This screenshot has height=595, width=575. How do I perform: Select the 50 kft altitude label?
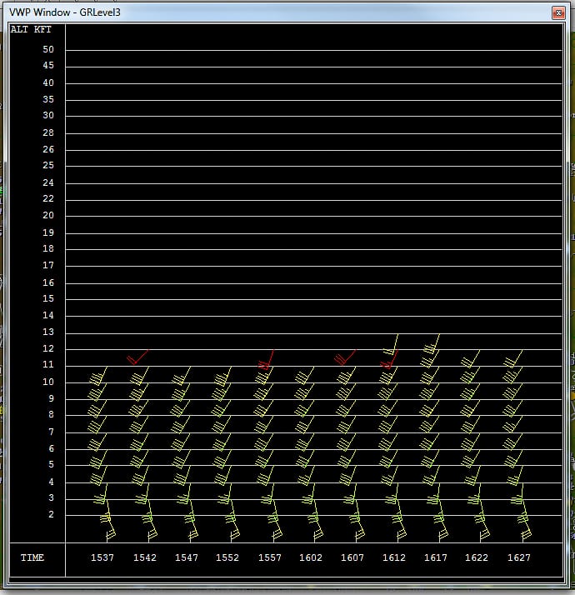48,49
